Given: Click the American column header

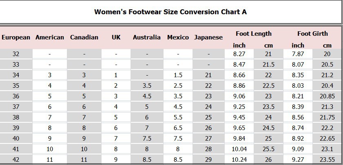Looking at the screenshot, I should (x=50, y=37).
